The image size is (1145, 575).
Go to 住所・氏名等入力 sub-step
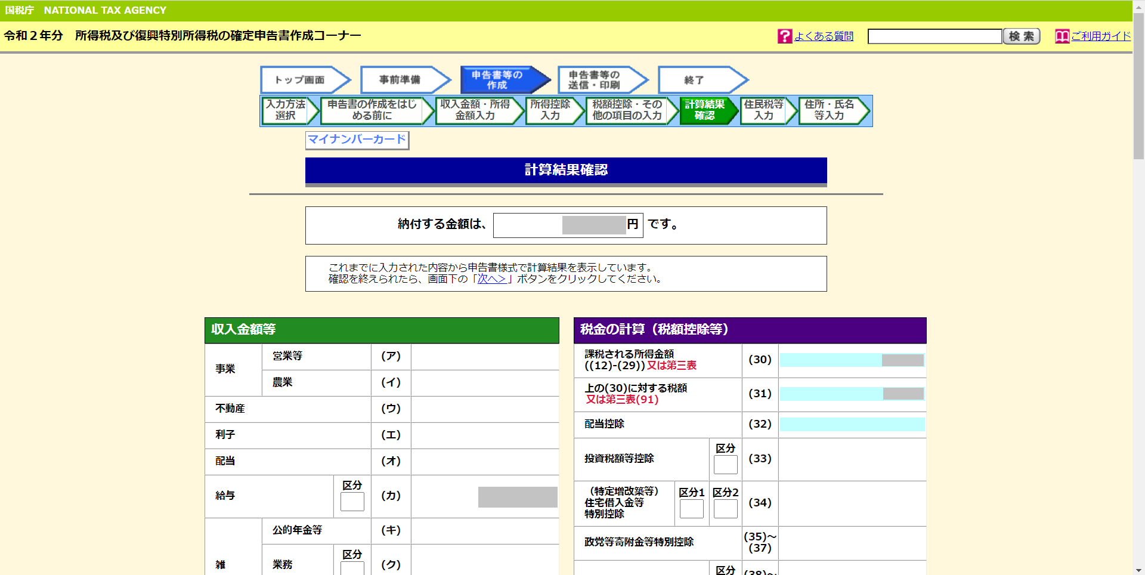coord(834,110)
